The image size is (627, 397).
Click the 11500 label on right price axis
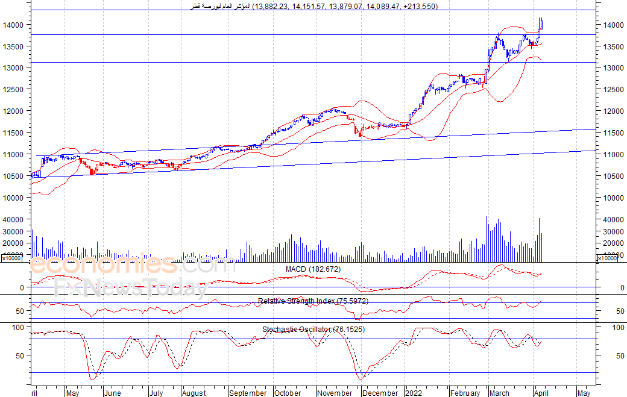pyautogui.click(x=613, y=133)
